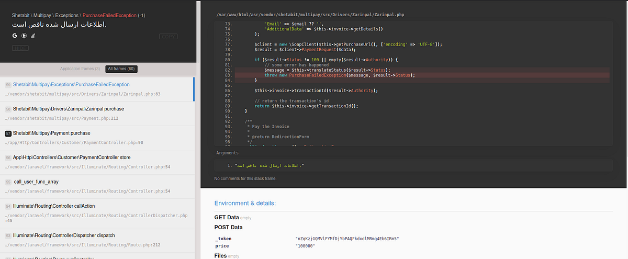The image size is (628, 259).
Task: Click the PurchaseFailedException class name in header
Action: click(x=109, y=16)
